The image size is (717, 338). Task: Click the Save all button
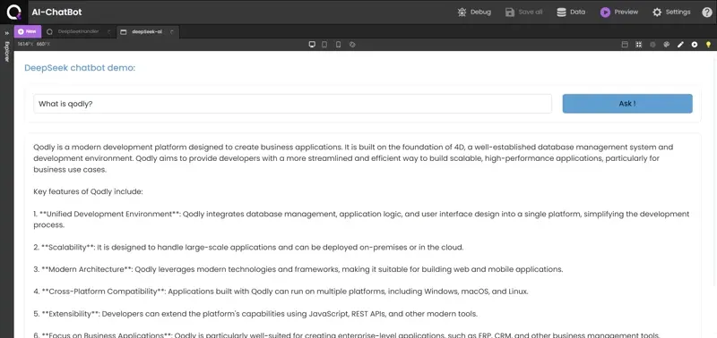[524, 13]
